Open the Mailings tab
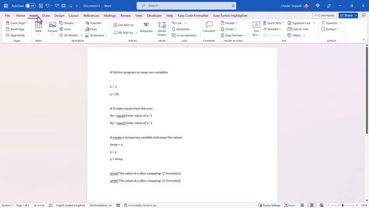 110,16
